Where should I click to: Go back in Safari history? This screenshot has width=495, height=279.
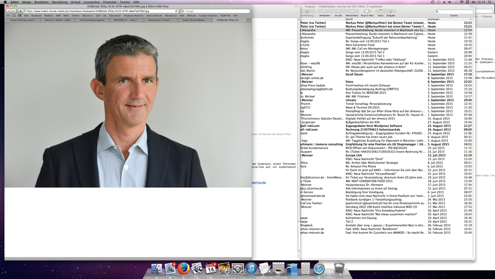(x=9, y=11)
